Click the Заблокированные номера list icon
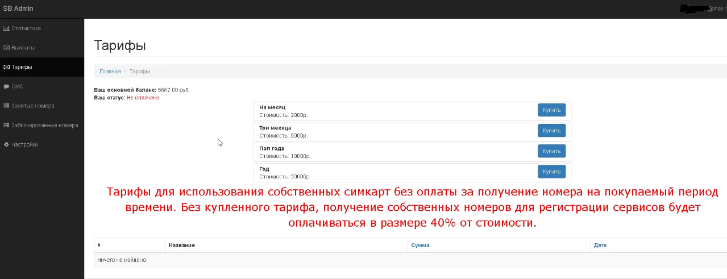The width and height of the screenshot is (727, 279). click(6, 125)
